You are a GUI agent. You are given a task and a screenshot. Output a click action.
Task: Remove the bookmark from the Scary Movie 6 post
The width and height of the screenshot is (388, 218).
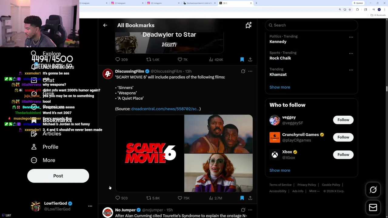242,198
